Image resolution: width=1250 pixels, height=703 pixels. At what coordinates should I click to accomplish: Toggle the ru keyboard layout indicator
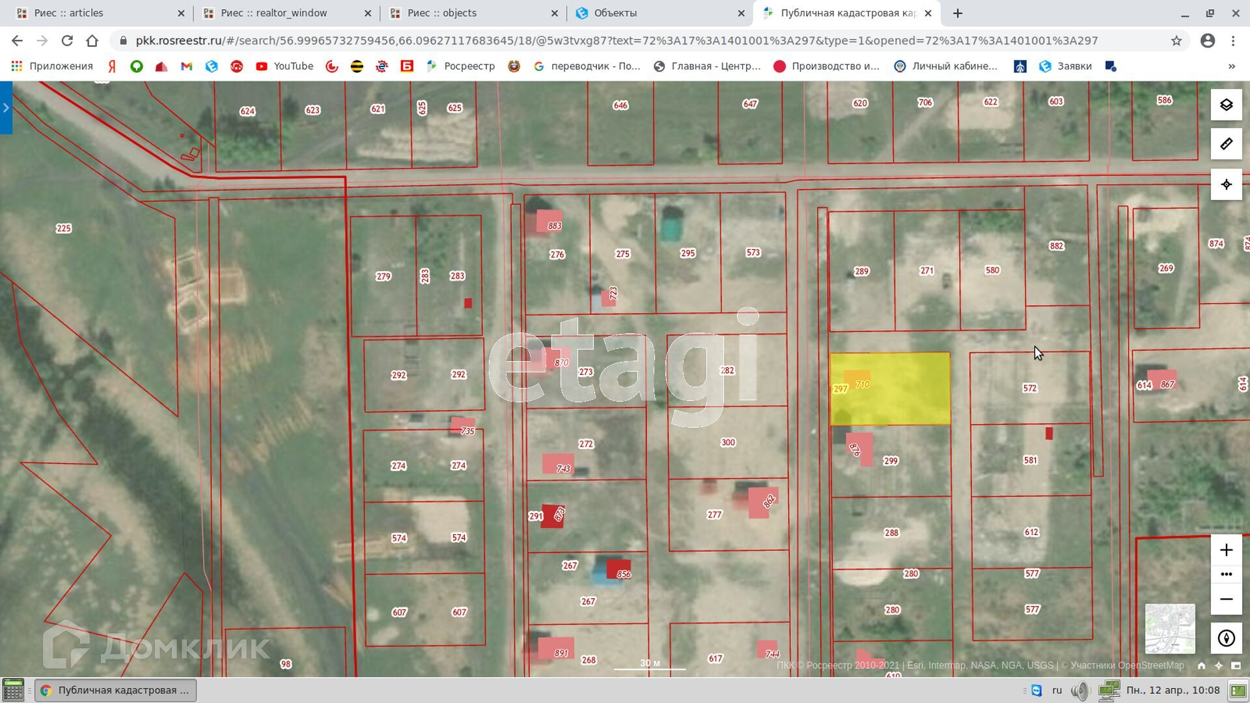1057,690
